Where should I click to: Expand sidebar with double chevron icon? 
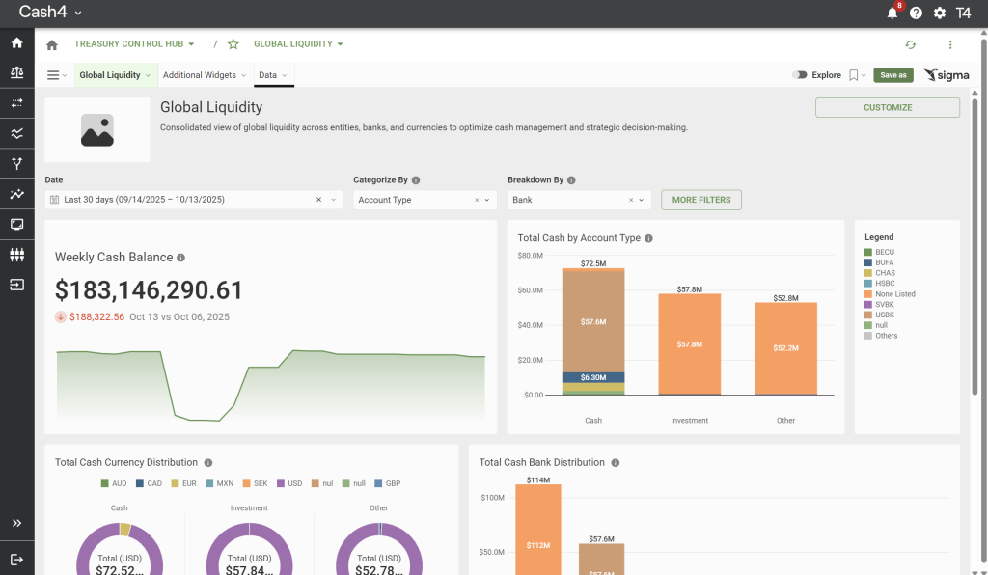point(16,523)
